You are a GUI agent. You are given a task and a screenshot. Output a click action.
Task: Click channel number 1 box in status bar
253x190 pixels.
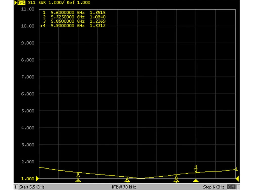16,187
